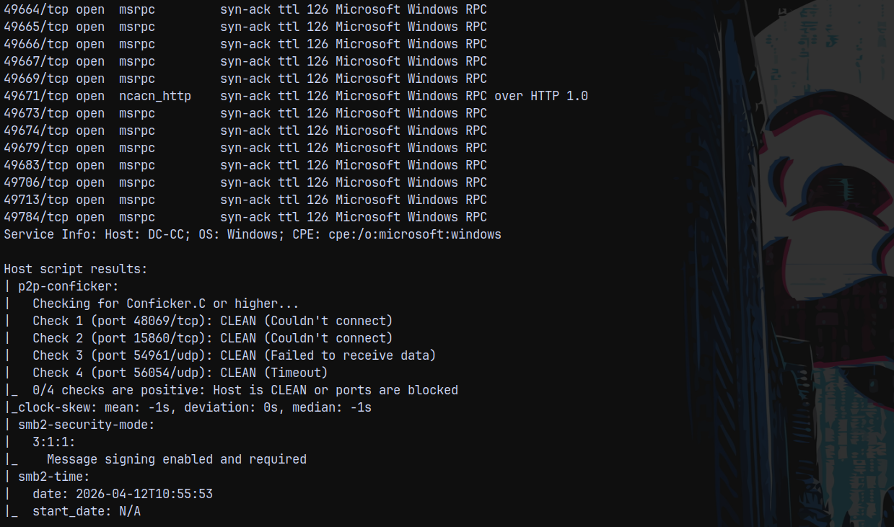
Task: Click 'Failed to receive data' in Check 3
Action: click(350, 355)
